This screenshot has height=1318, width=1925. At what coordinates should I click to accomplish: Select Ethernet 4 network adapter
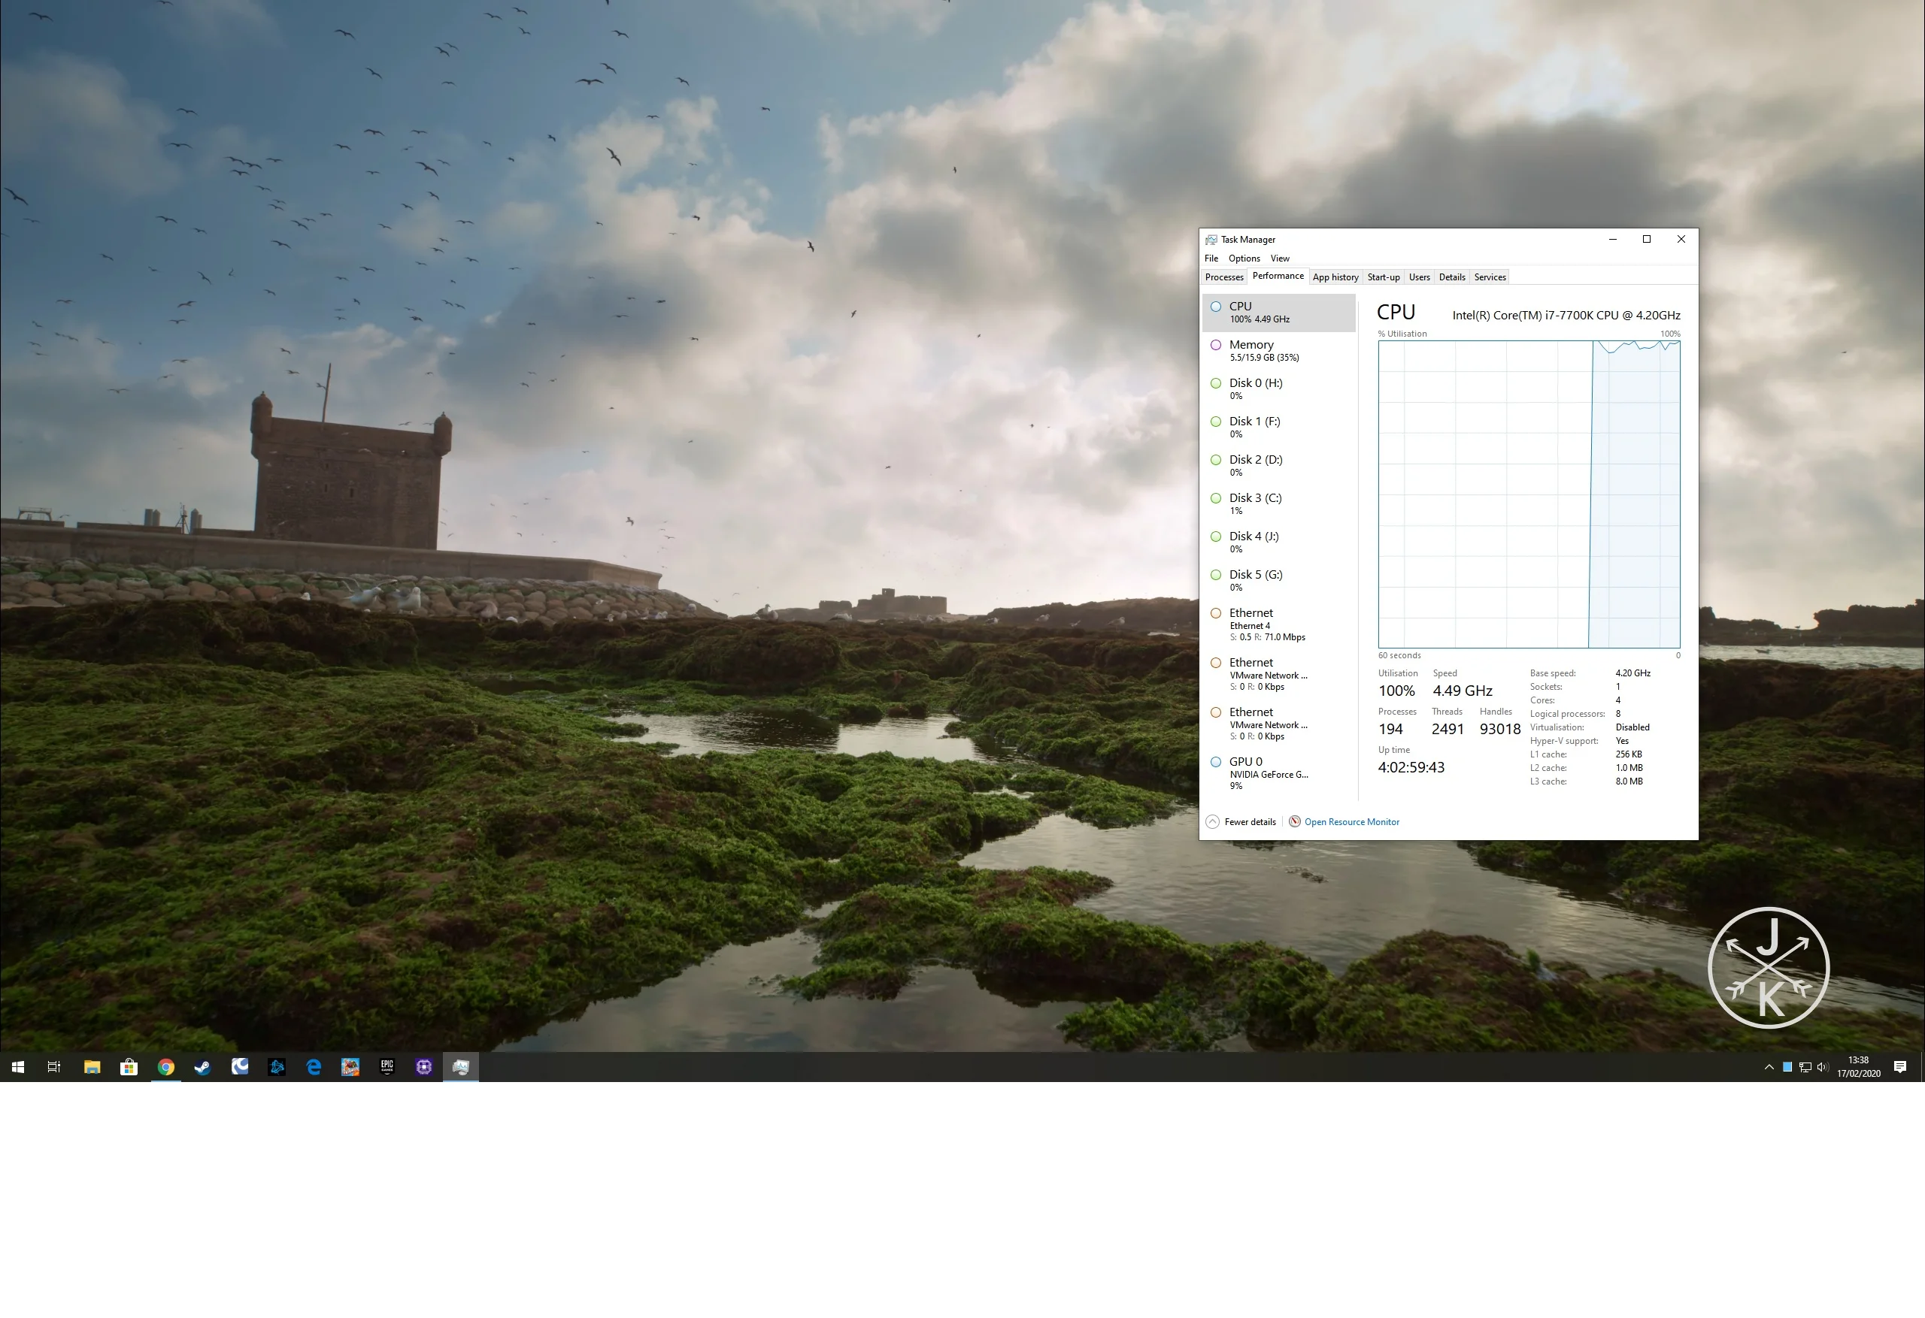click(x=1279, y=625)
